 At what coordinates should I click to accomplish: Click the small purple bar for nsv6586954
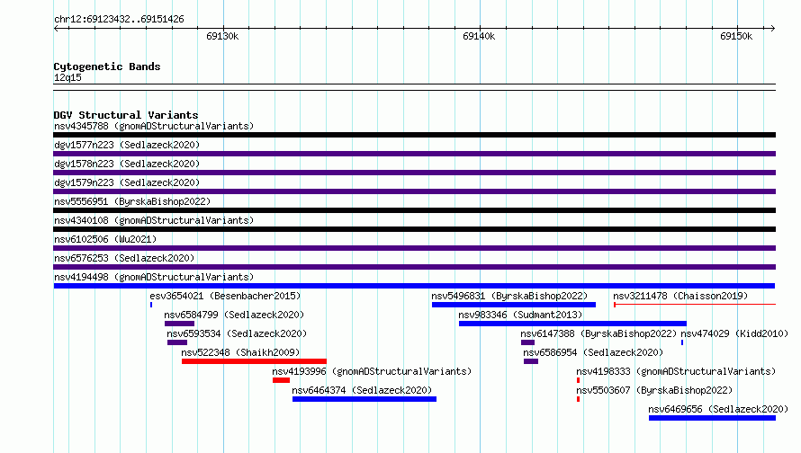click(531, 361)
